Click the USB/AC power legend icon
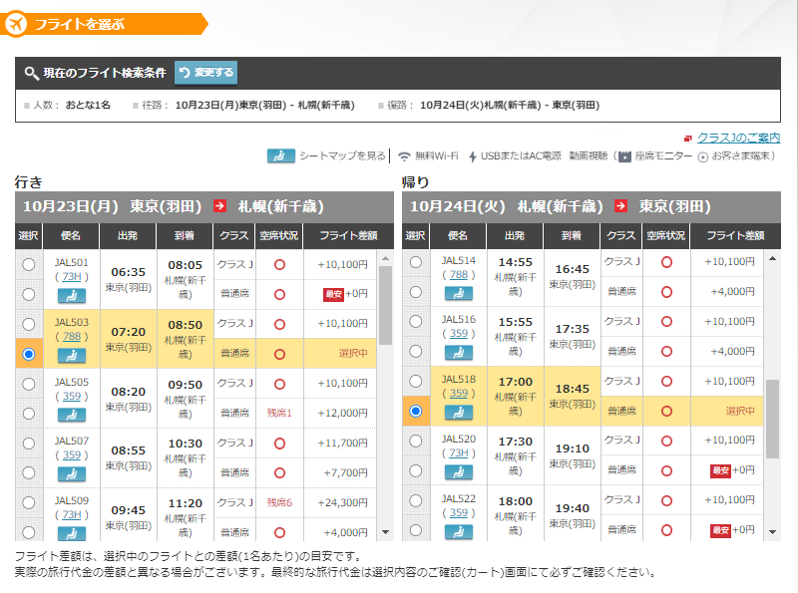Screen dimensions: 798x593 (x=472, y=156)
